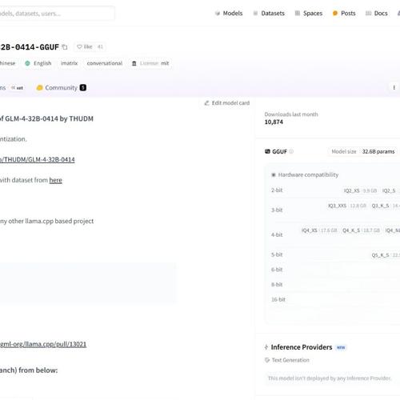Click the Community discussion count badge

tap(83, 88)
